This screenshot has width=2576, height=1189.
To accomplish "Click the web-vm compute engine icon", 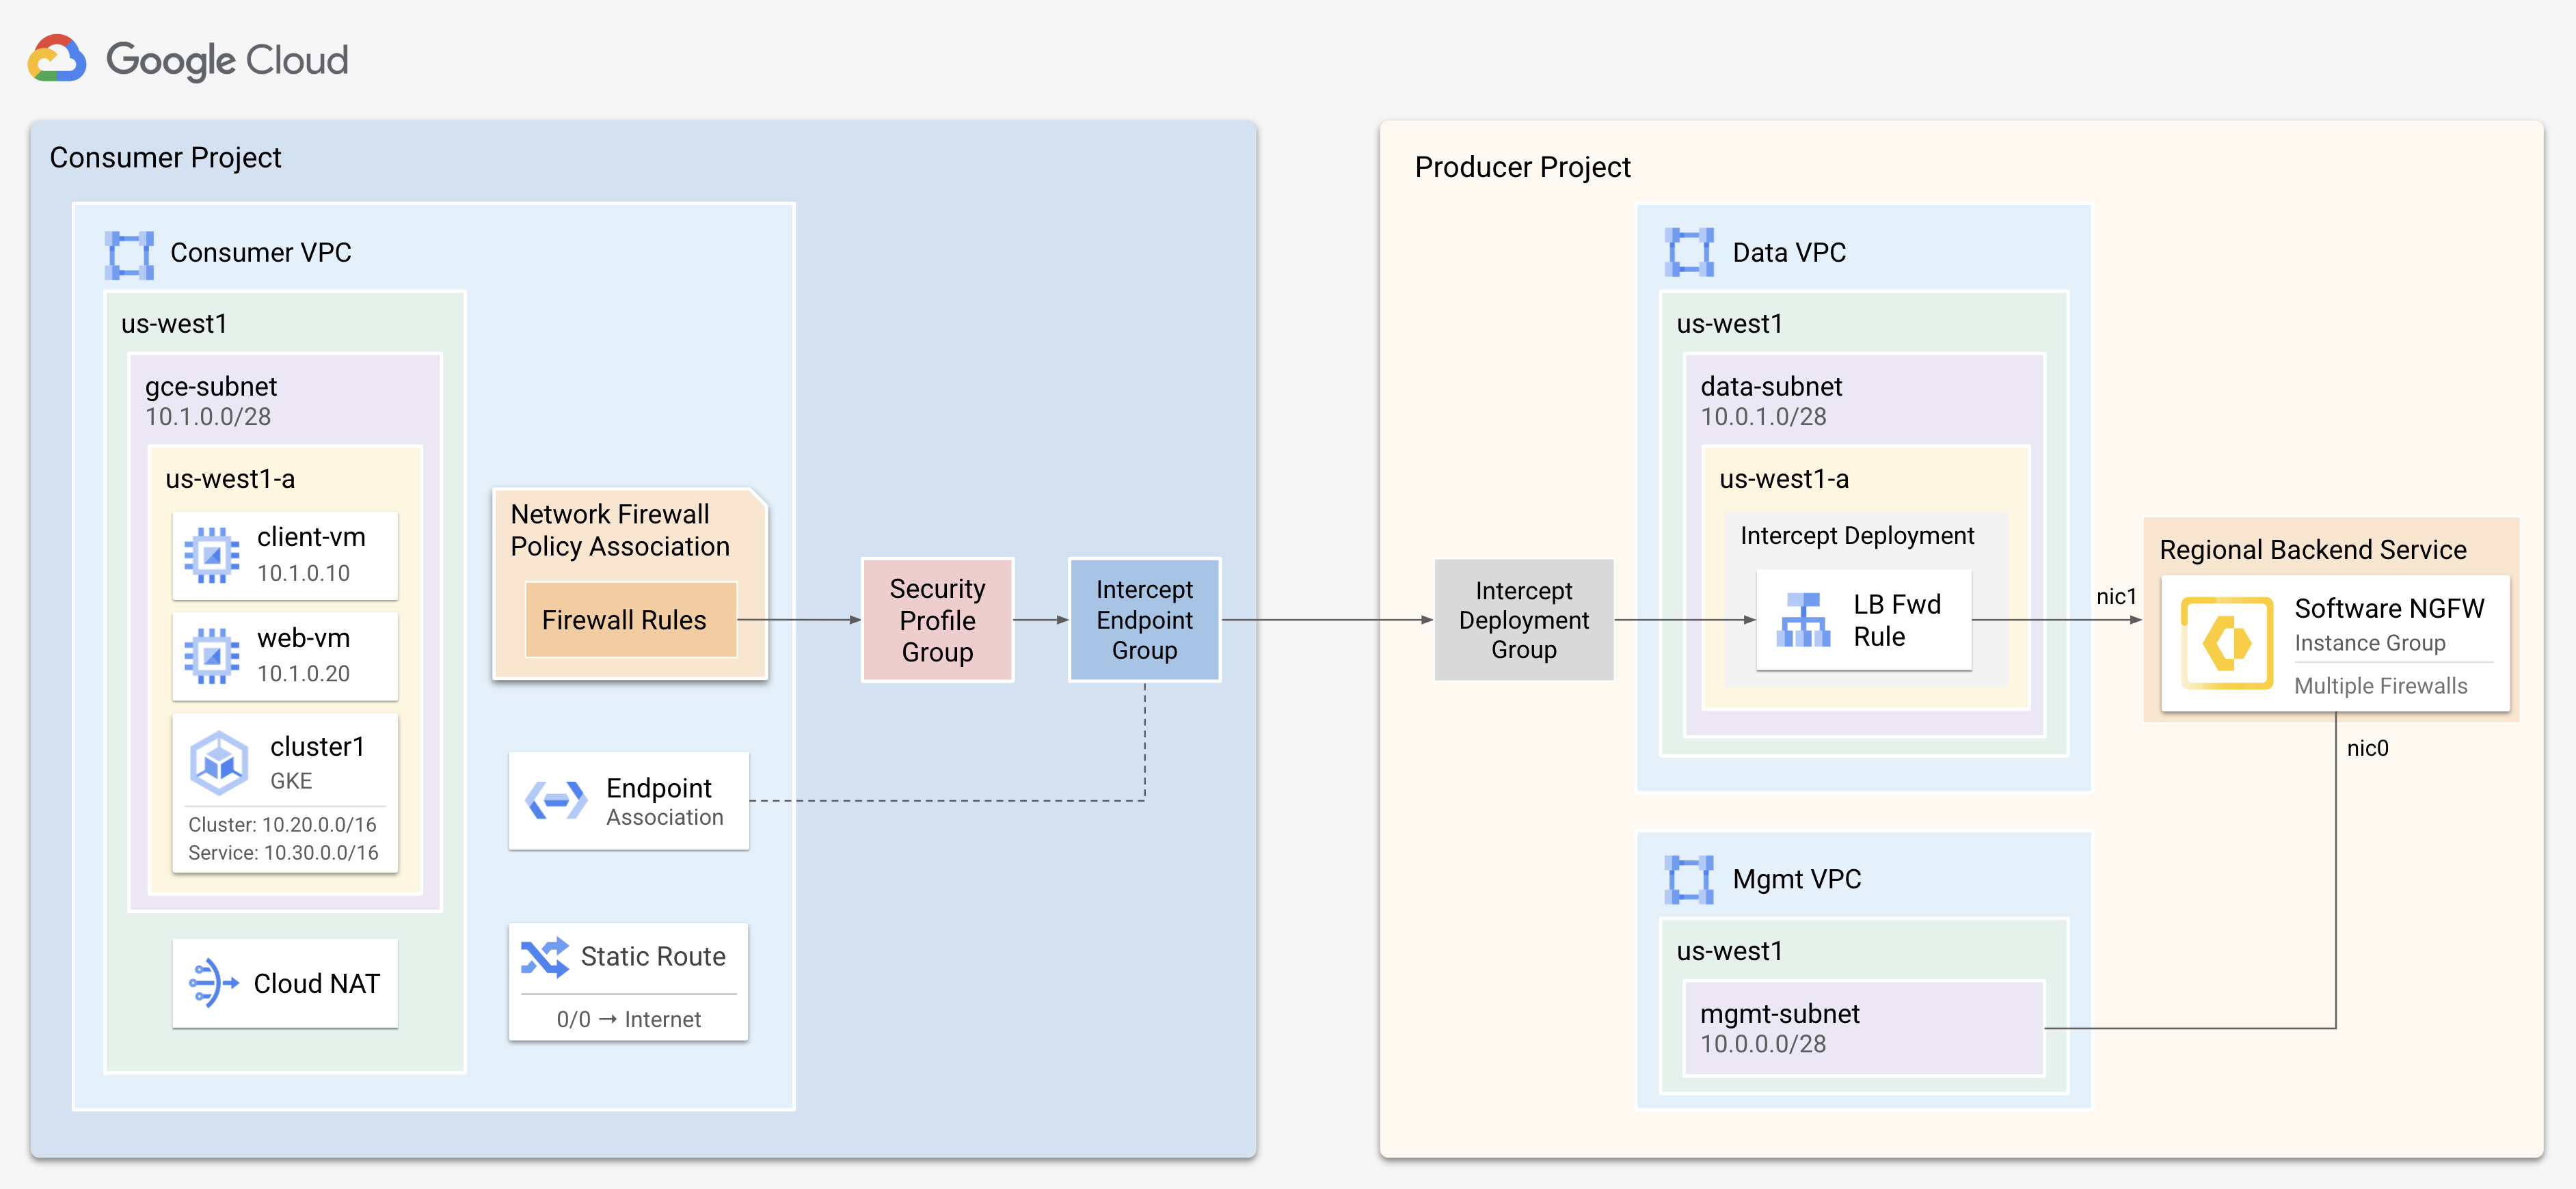I will pos(211,655).
